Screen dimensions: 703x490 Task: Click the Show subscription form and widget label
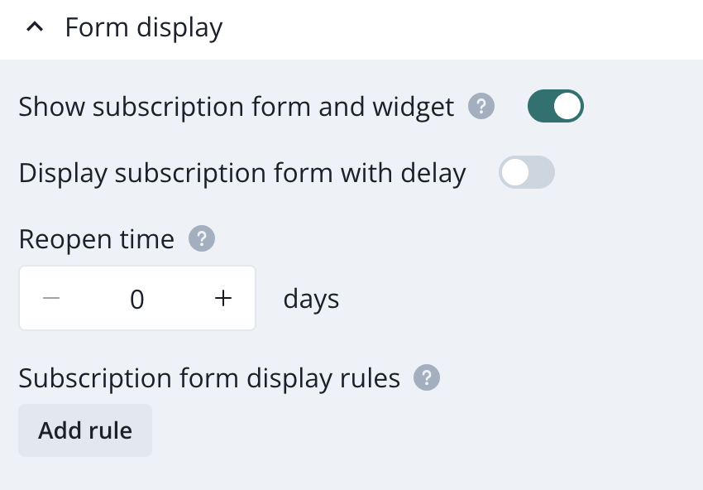pyautogui.click(x=237, y=107)
